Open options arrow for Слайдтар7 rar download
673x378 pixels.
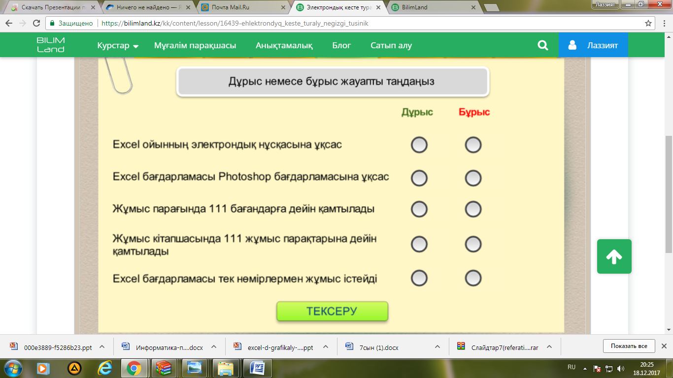pos(549,346)
